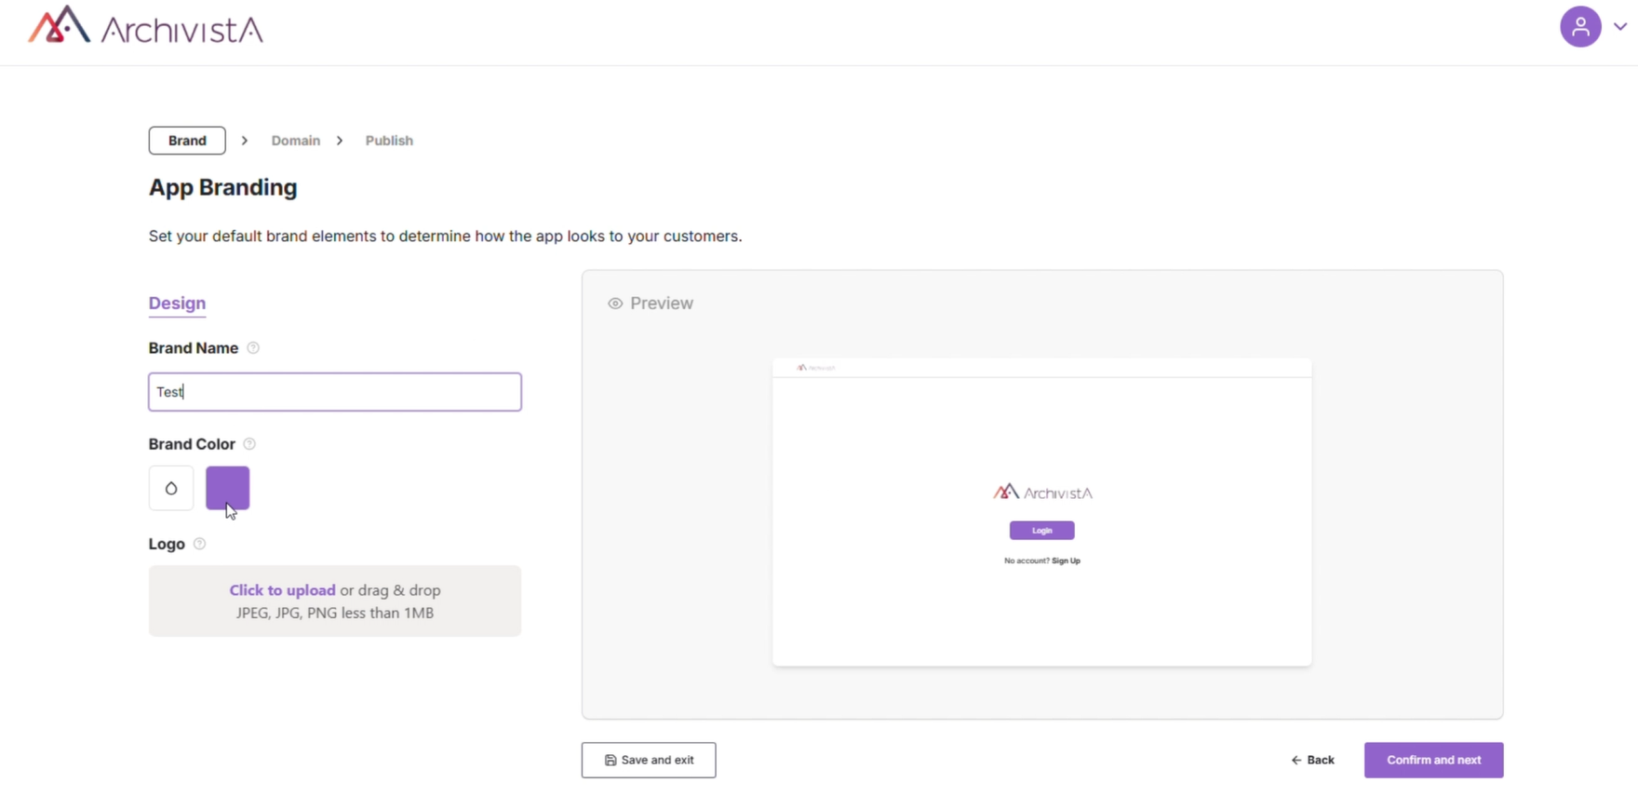This screenshot has width=1638, height=796.
Task: Select the droplet color picker icon
Action: 171,488
